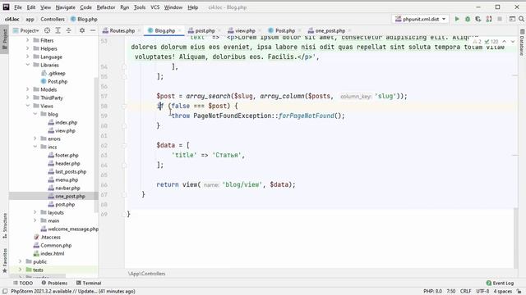The height and width of the screenshot is (295, 526).
Task: Switch to the Post.php editor tab
Action: 285,30
